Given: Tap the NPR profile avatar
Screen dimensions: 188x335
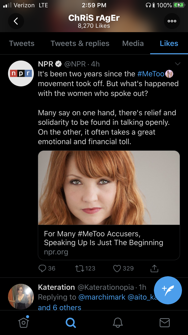Looking at the screenshot, I should 21,73.
